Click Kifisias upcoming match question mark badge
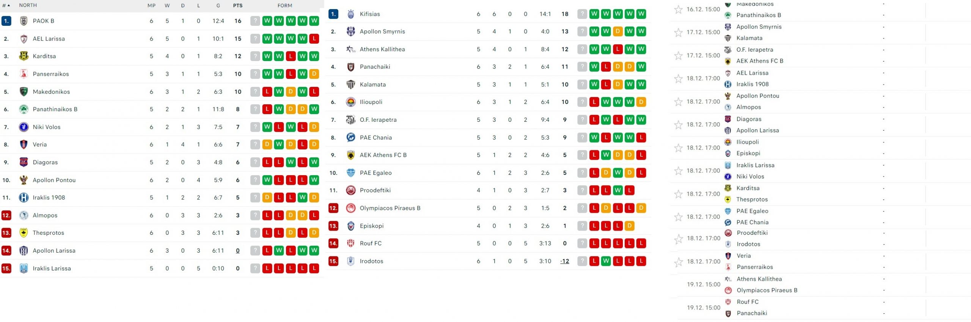 [582, 14]
